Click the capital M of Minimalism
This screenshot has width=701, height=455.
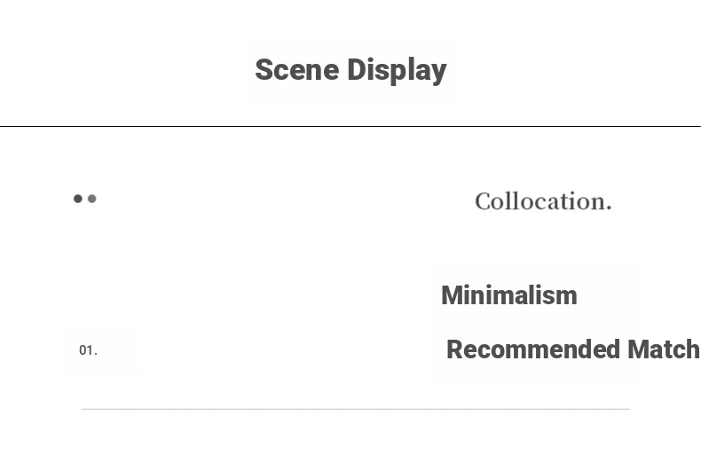(x=453, y=295)
